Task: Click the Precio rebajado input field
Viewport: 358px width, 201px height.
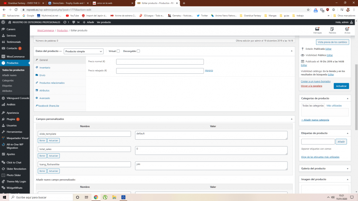Action: [x=160, y=71]
